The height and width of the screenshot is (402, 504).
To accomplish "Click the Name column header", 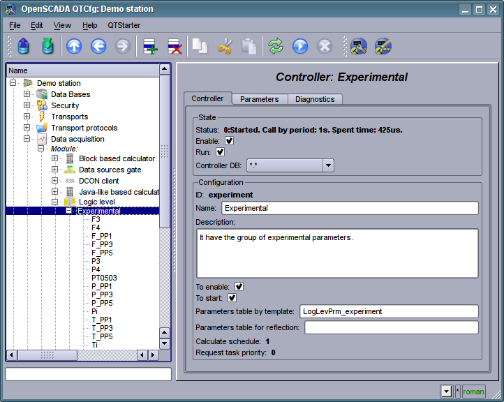I will [83, 70].
